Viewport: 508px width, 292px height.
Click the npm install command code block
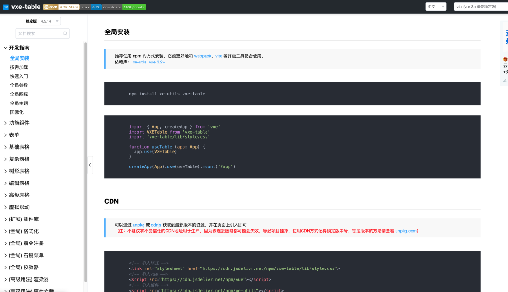click(x=292, y=94)
